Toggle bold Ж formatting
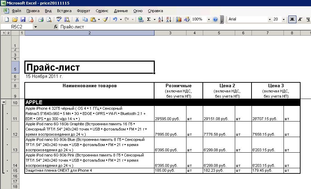The height and width of the screenshot is (189, 311). (292, 19)
